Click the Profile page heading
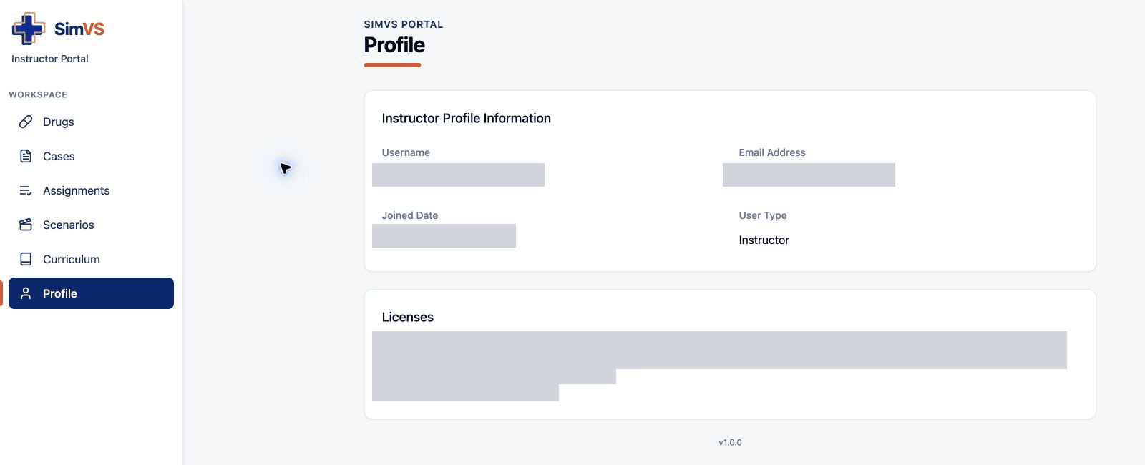The width and height of the screenshot is (1145, 465). 394,45
